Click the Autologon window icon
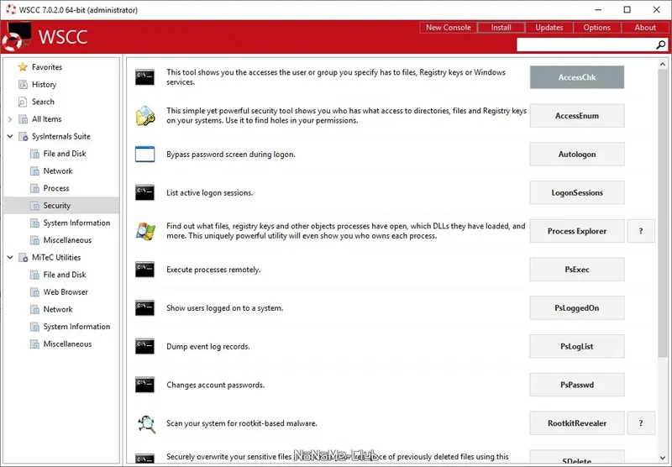Viewport: 672px width, 467px height. pos(144,155)
